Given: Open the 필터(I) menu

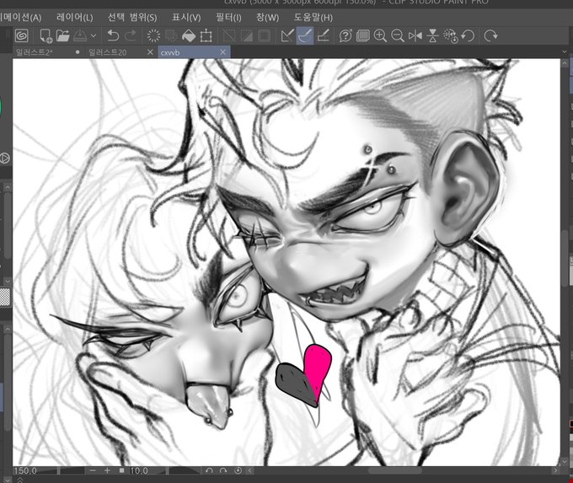Looking at the screenshot, I should [x=228, y=17].
